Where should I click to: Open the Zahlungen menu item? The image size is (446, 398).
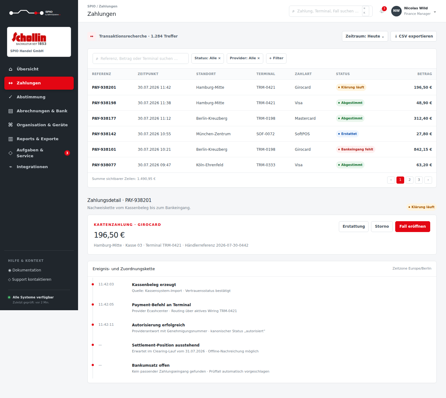click(x=39, y=83)
